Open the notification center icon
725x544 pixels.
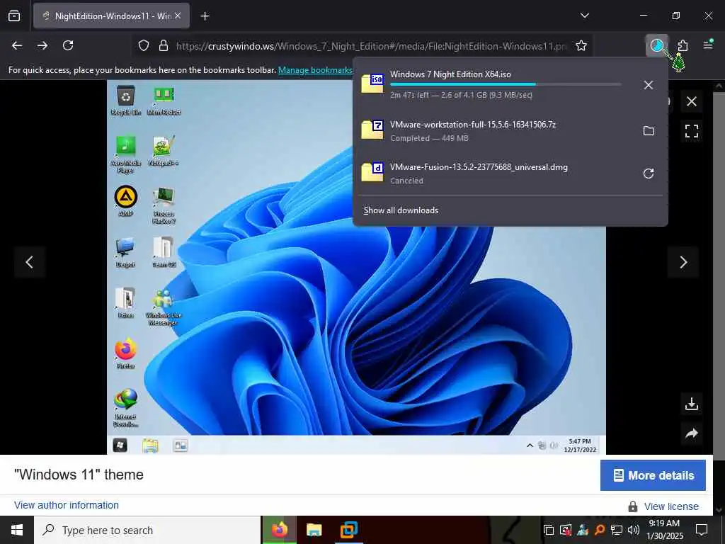coord(702,530)
